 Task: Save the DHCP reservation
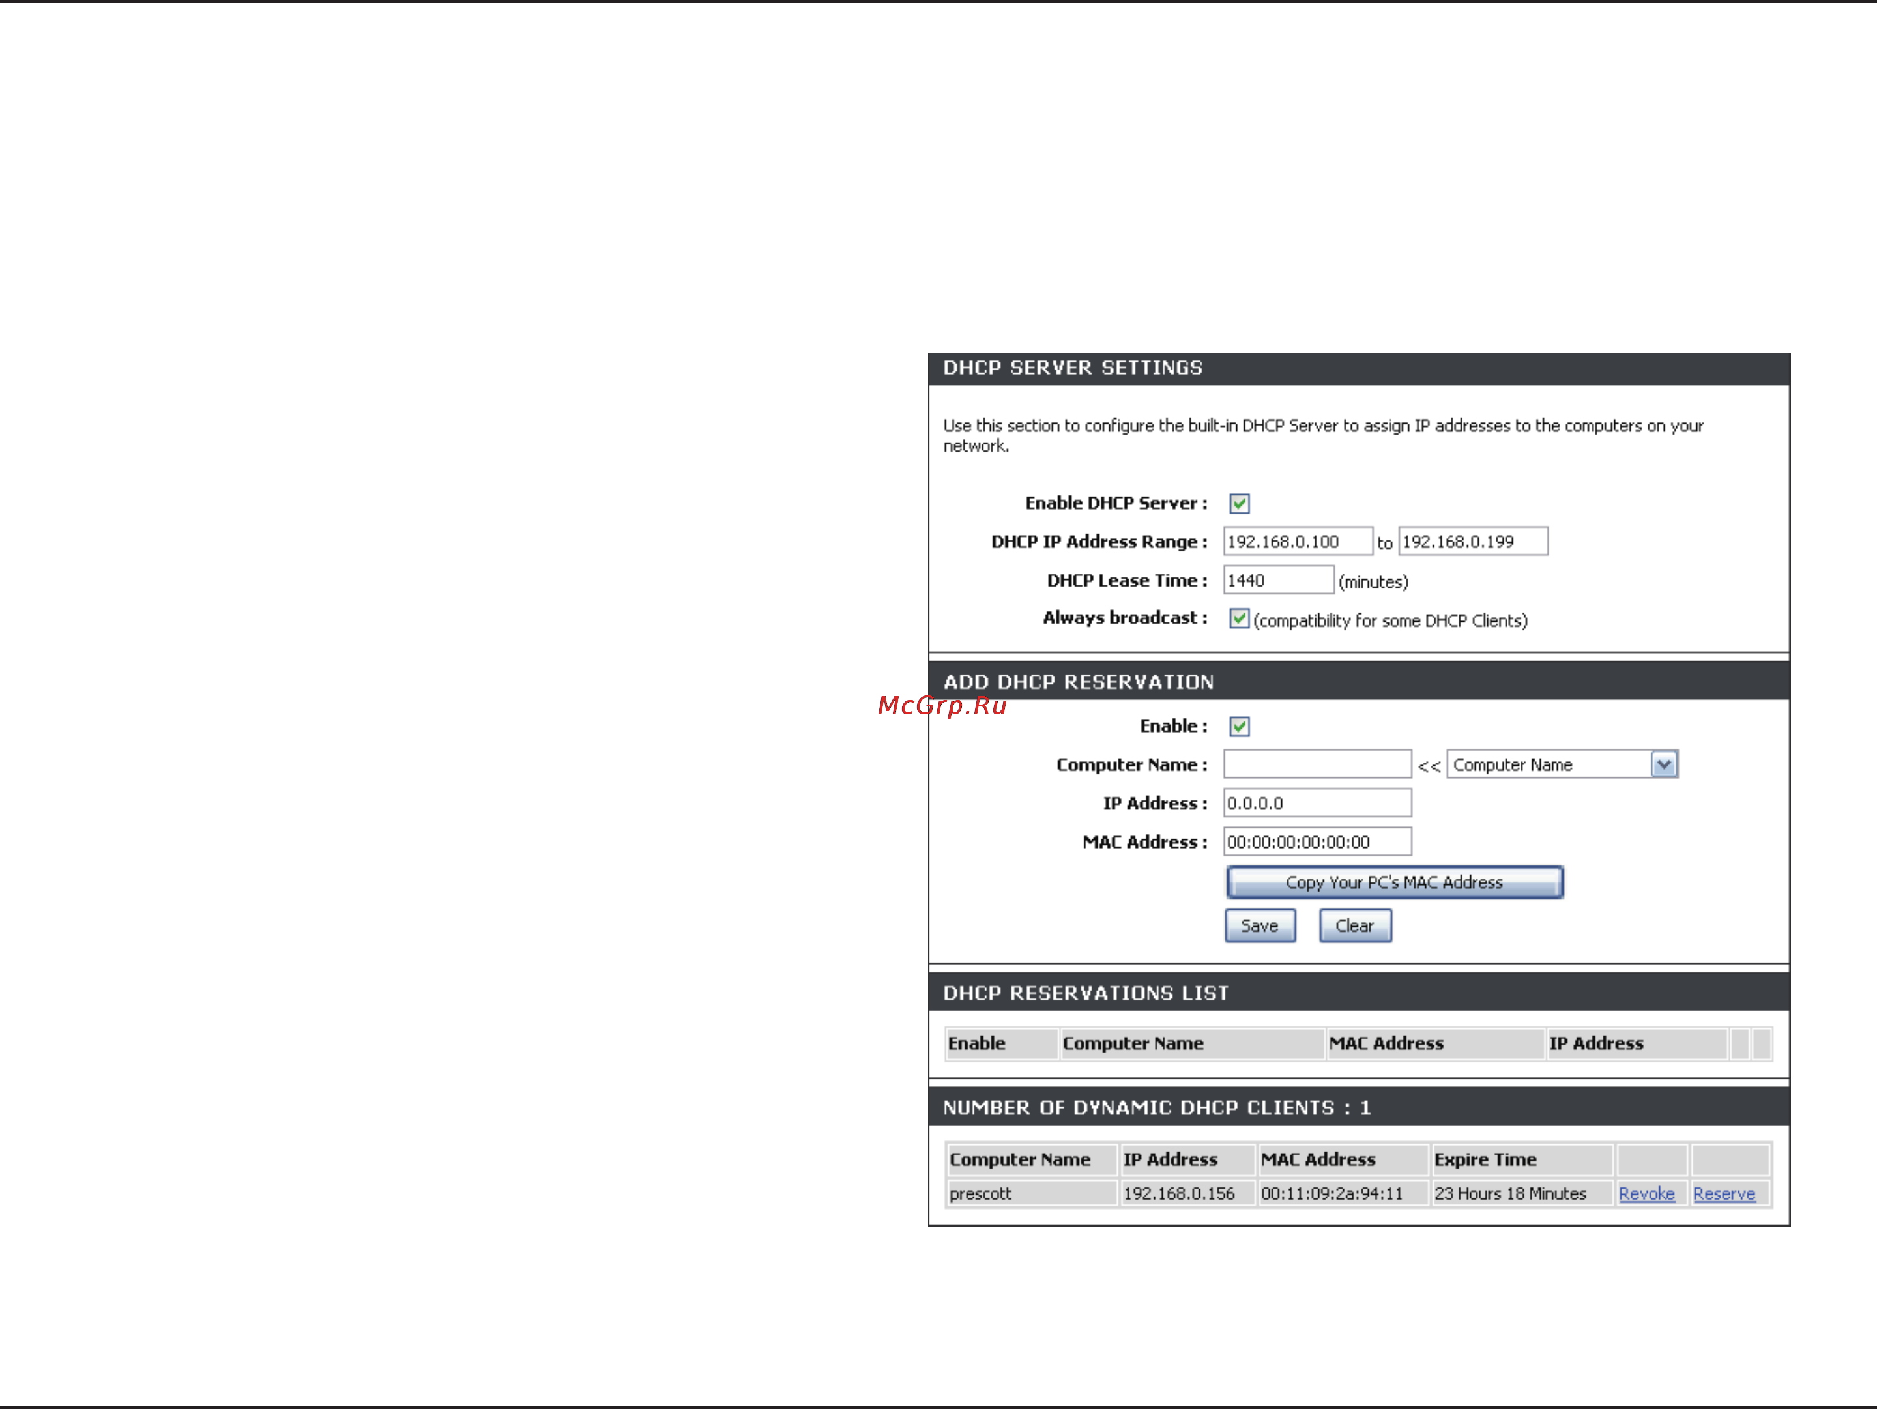tap(1260, 925)
